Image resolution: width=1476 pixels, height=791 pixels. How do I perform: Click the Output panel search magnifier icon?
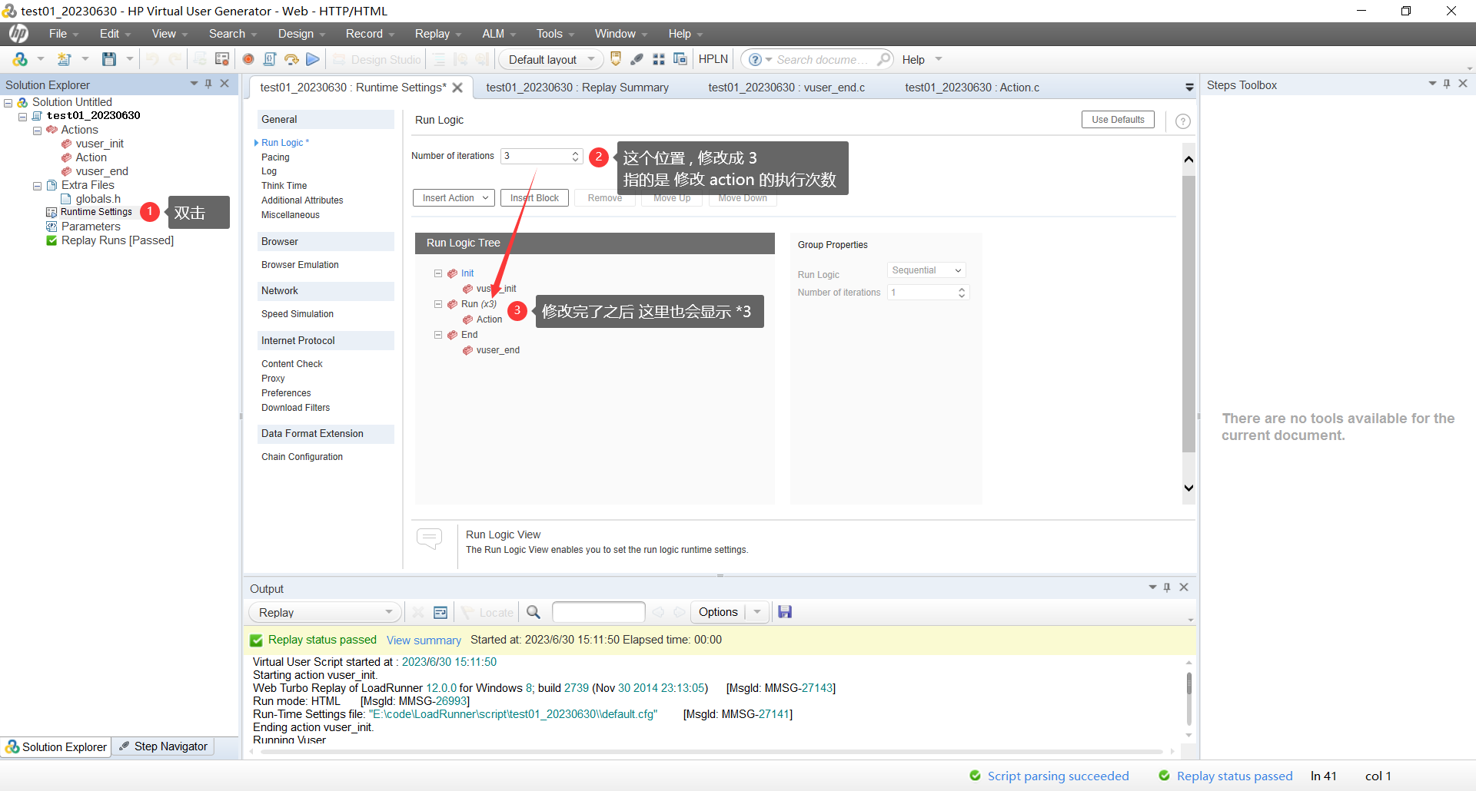[x=534, y=612]
